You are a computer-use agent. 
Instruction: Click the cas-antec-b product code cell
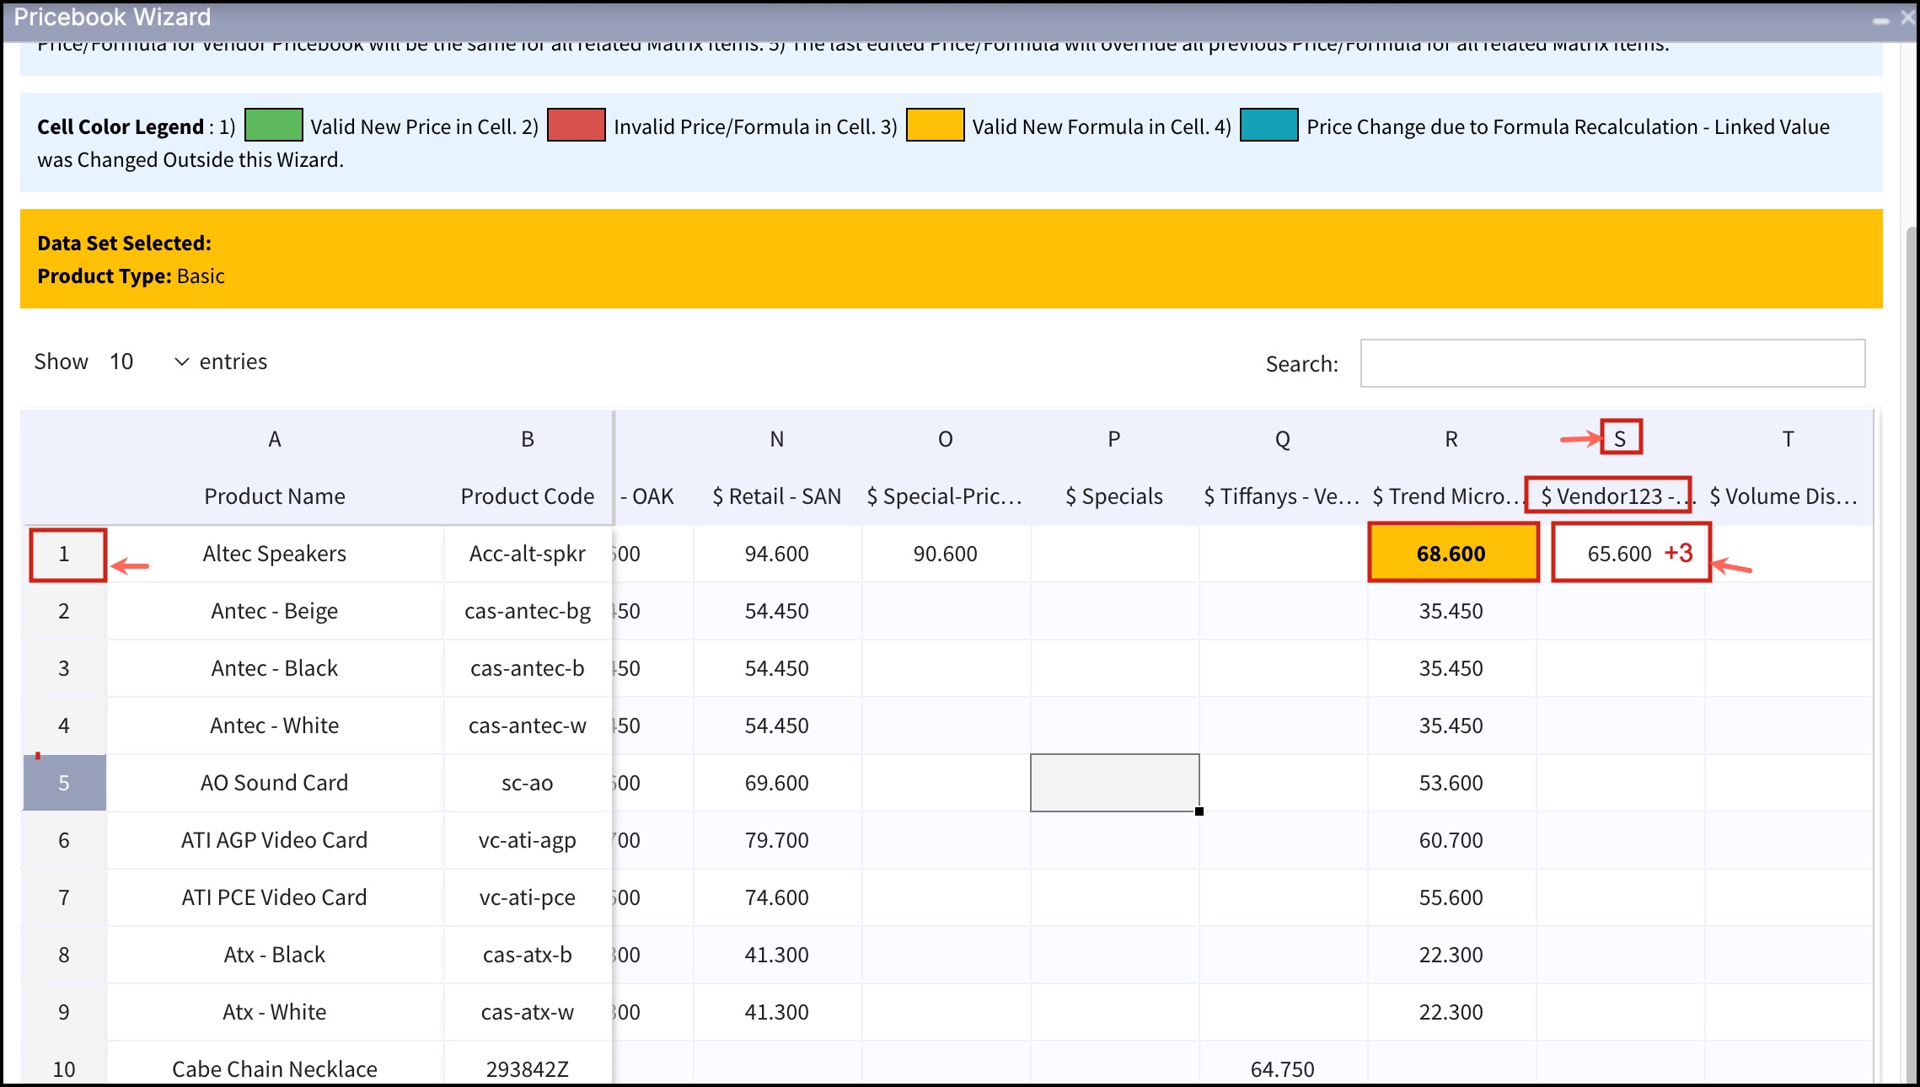pyautogui.click(x=528, y=669)
